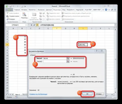Open Справочники research pane
The image size is (122, 104).
click(x=13, y=16)
